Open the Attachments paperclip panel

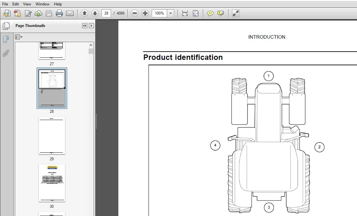[6, 53]
